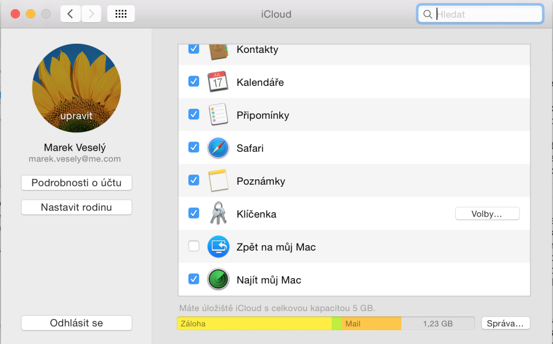Screen dimensions: 553x344
Task: Click Odhlásit se to sign out
Action: [77, 323]
